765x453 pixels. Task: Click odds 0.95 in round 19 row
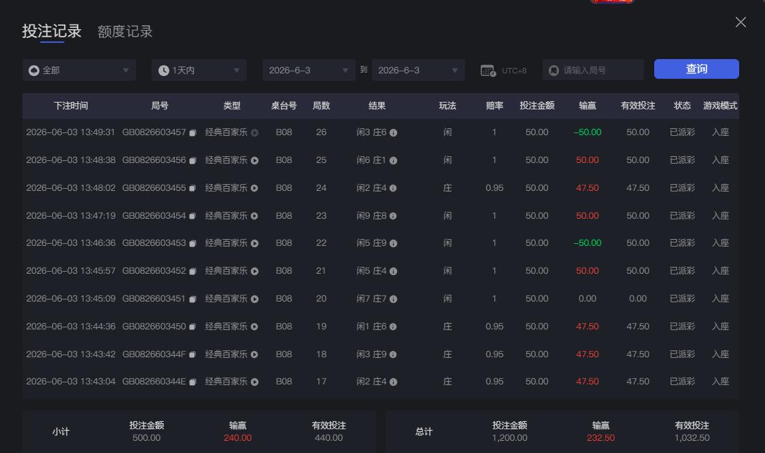[494, 326]
